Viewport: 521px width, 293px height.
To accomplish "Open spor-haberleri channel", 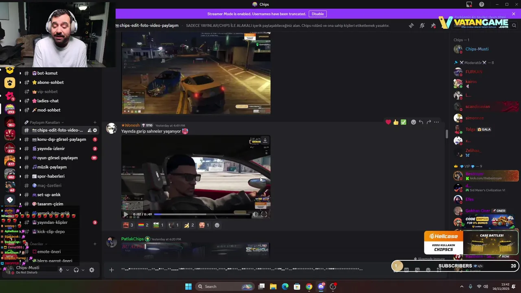I will 61,176.
